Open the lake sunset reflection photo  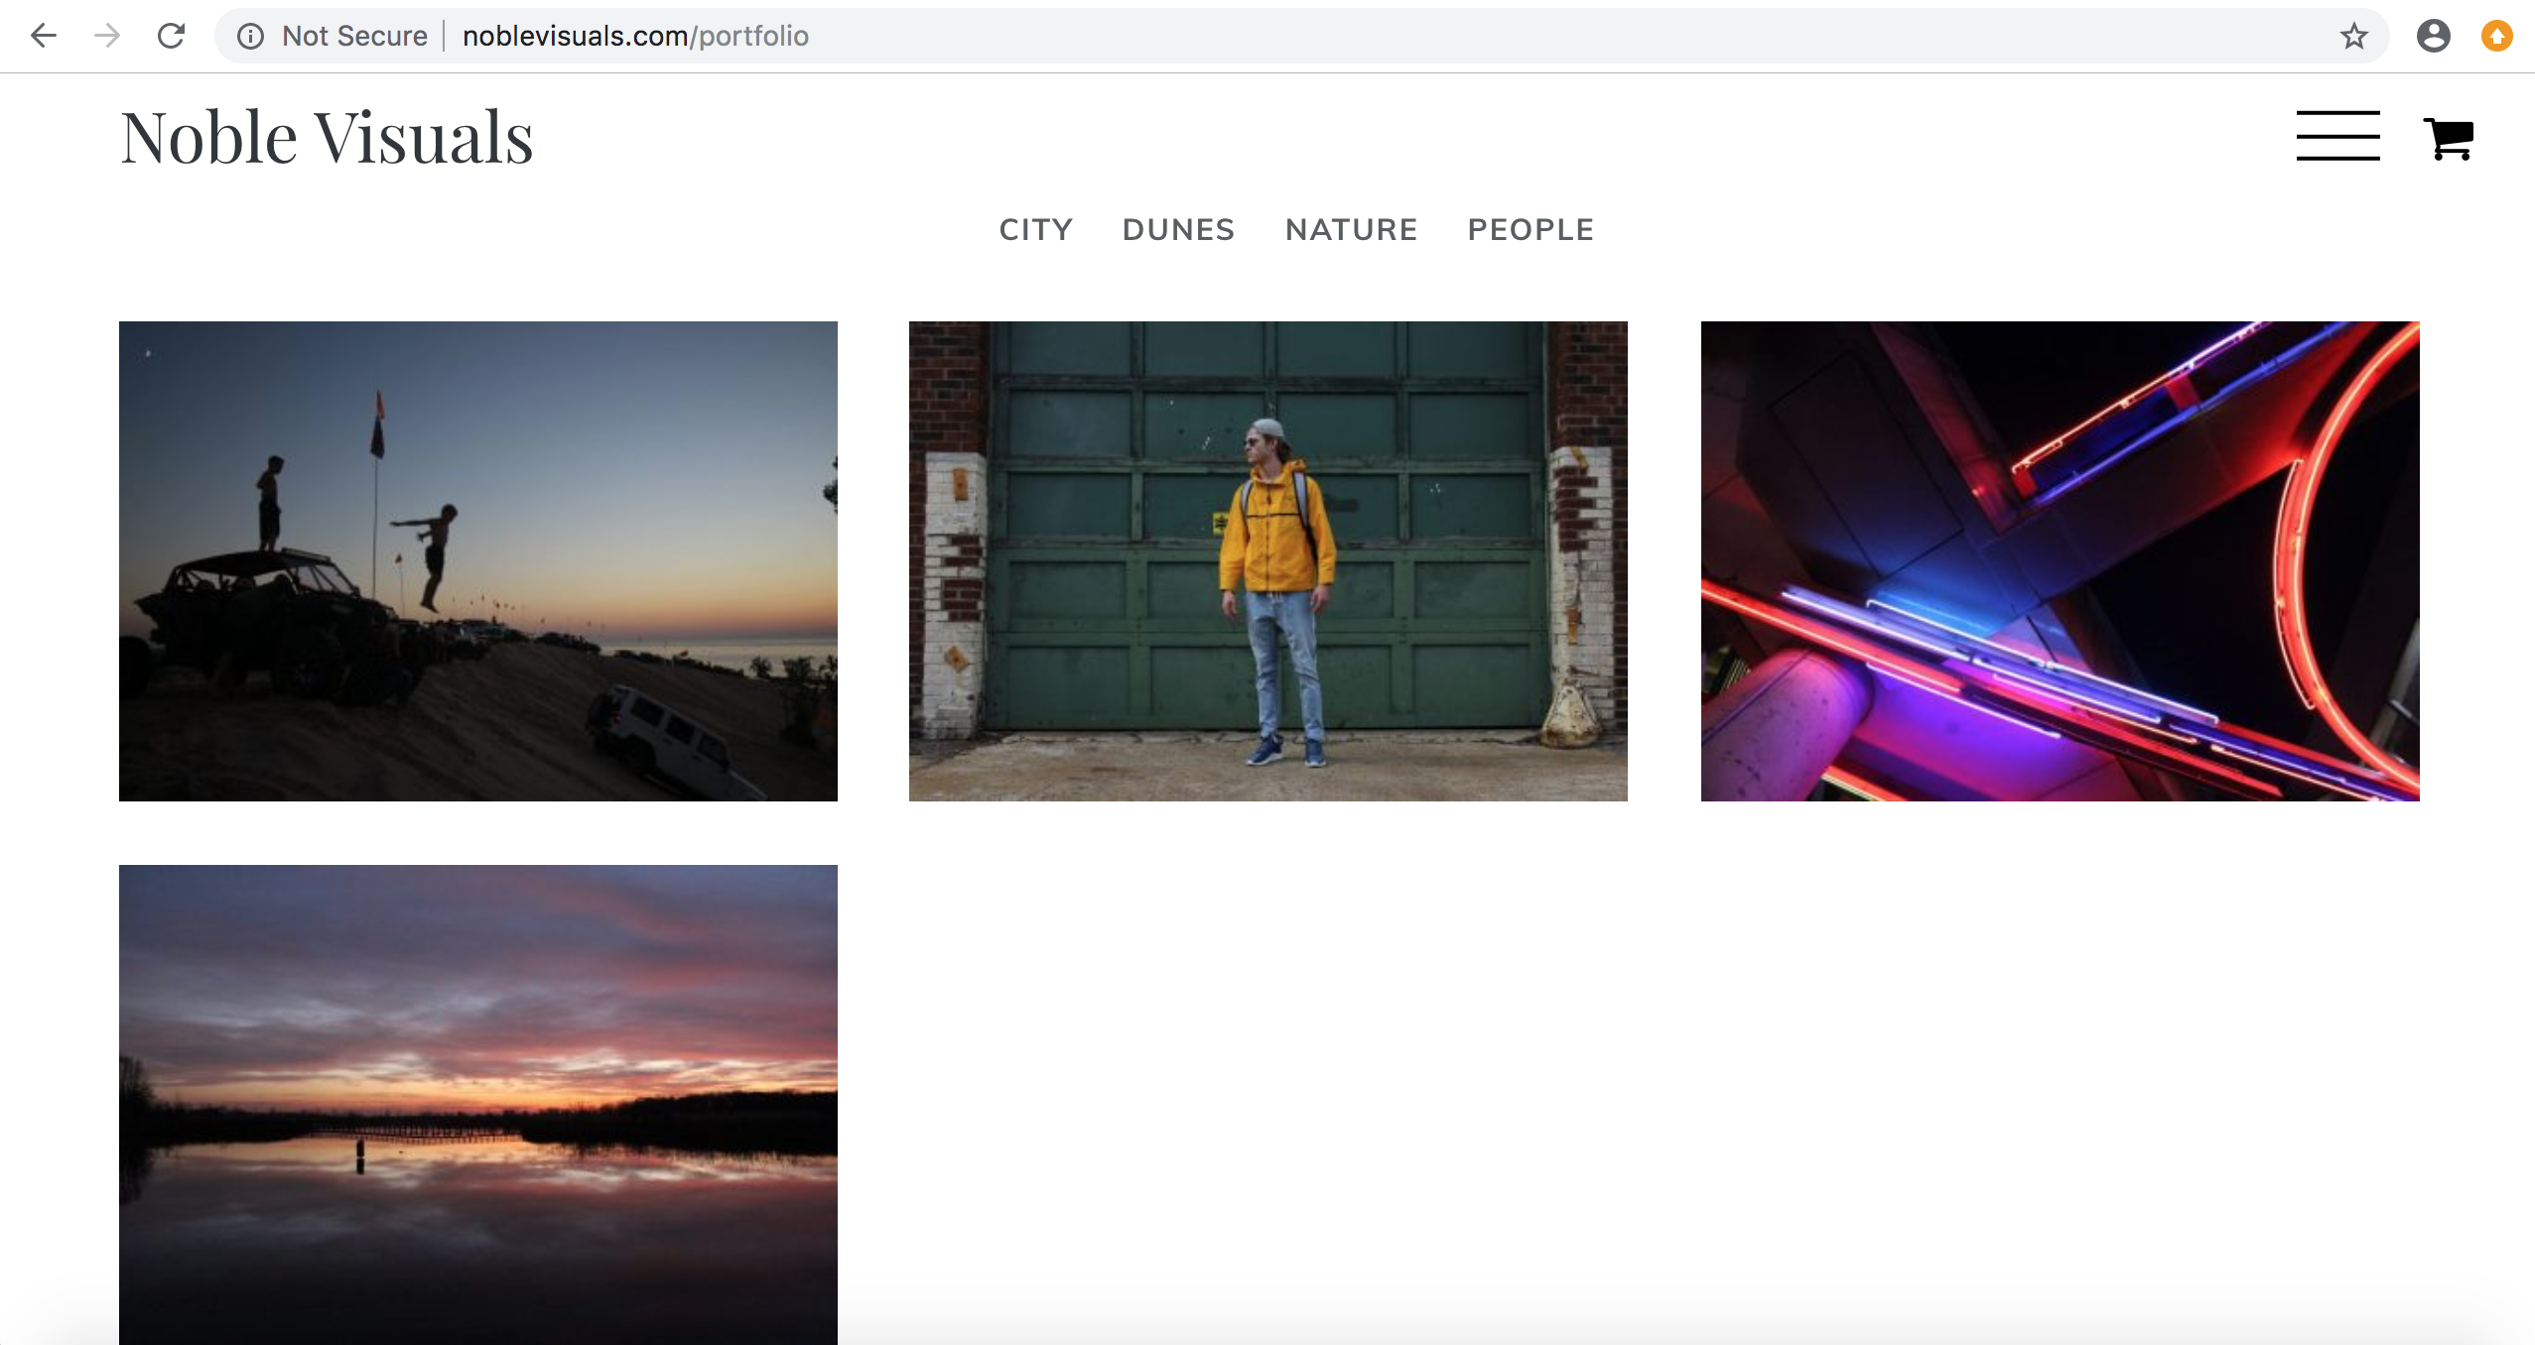(x=477, y=1103)
